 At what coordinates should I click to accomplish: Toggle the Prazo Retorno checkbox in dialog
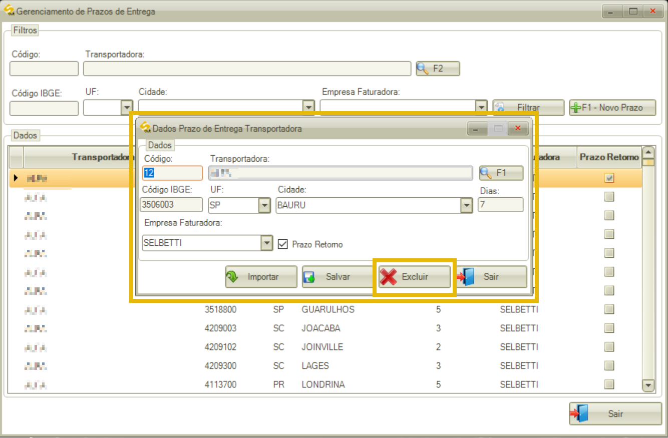(x=283, y=244)
